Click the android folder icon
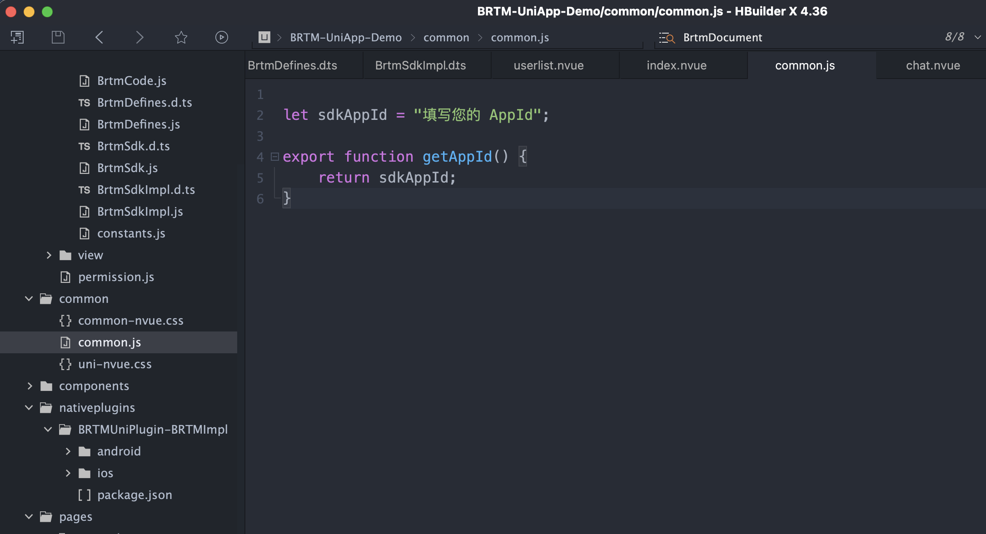986x534 pixels. click(85, 451)
